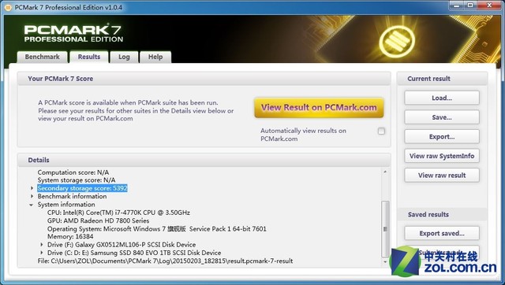Select the System information row
This screenshot has width=505, height=285.
tap(66, 205)
